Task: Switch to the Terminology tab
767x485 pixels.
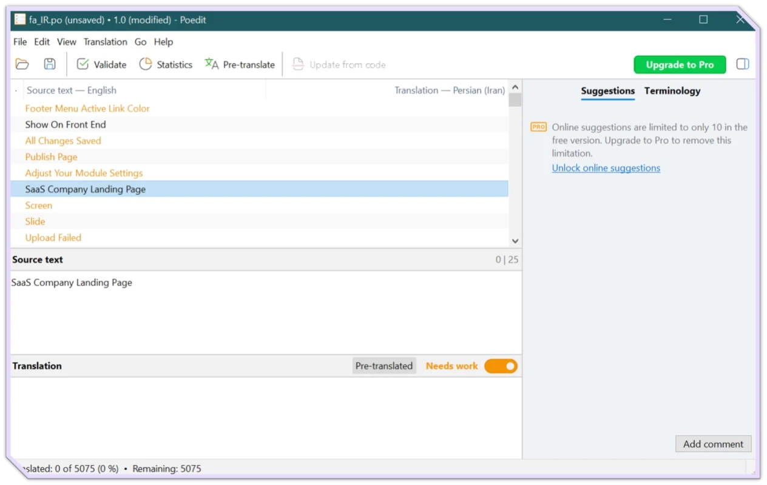Action: (672, 91)
